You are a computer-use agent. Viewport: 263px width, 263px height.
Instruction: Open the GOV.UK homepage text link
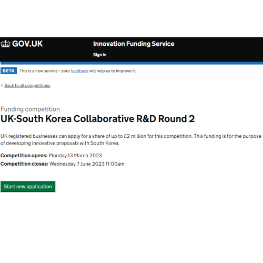(x=27, y=44)
